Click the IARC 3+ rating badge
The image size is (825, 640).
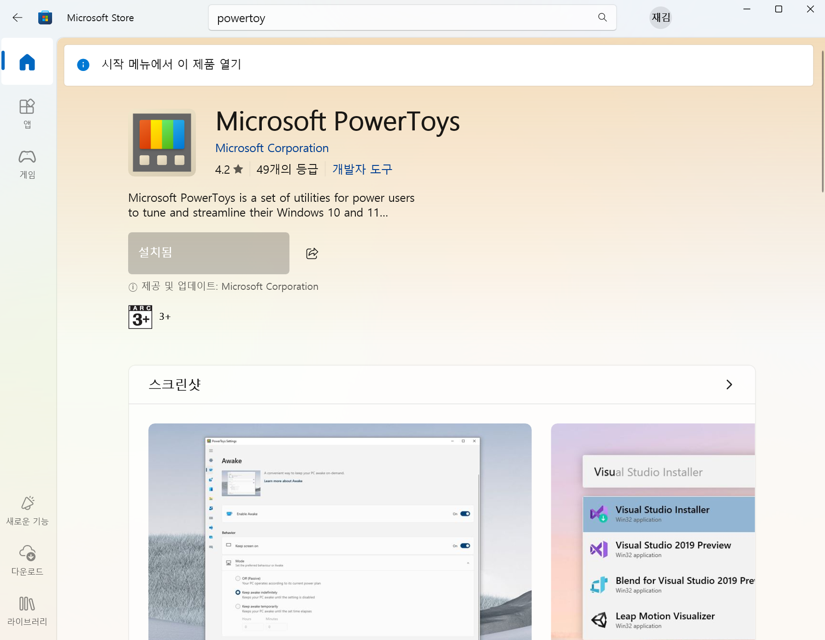(140, 317)
